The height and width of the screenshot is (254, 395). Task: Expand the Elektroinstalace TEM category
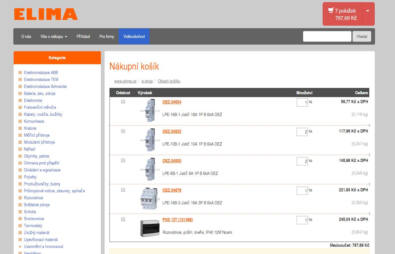tap(20, 79)
